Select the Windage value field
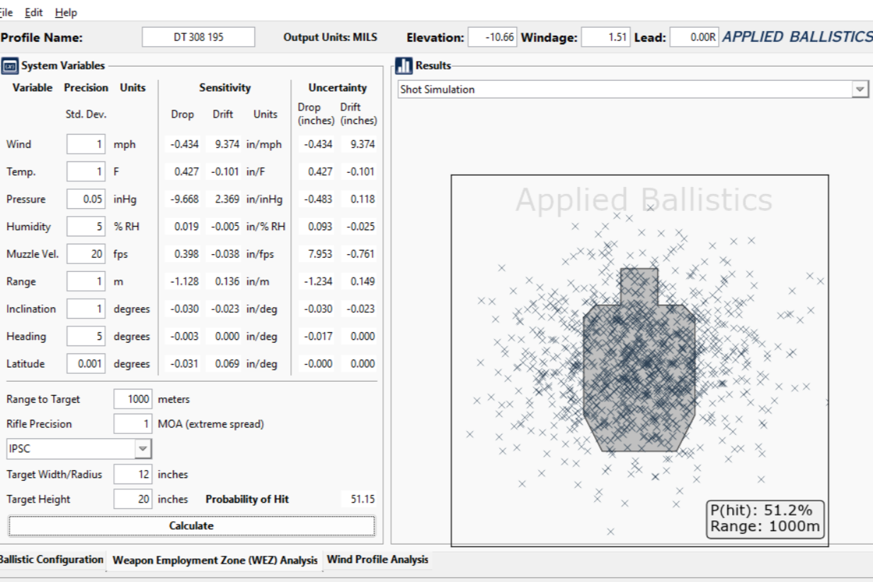 (605, 38)
